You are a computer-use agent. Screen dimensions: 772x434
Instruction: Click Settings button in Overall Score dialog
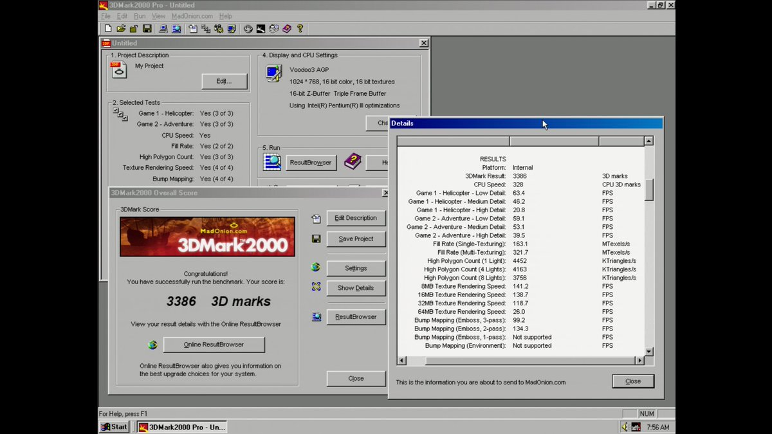(x=356, y=268)
